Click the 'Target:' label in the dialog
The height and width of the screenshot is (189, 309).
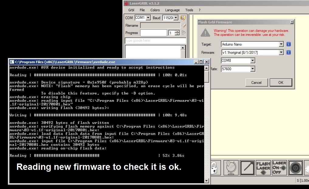point(207,44)
